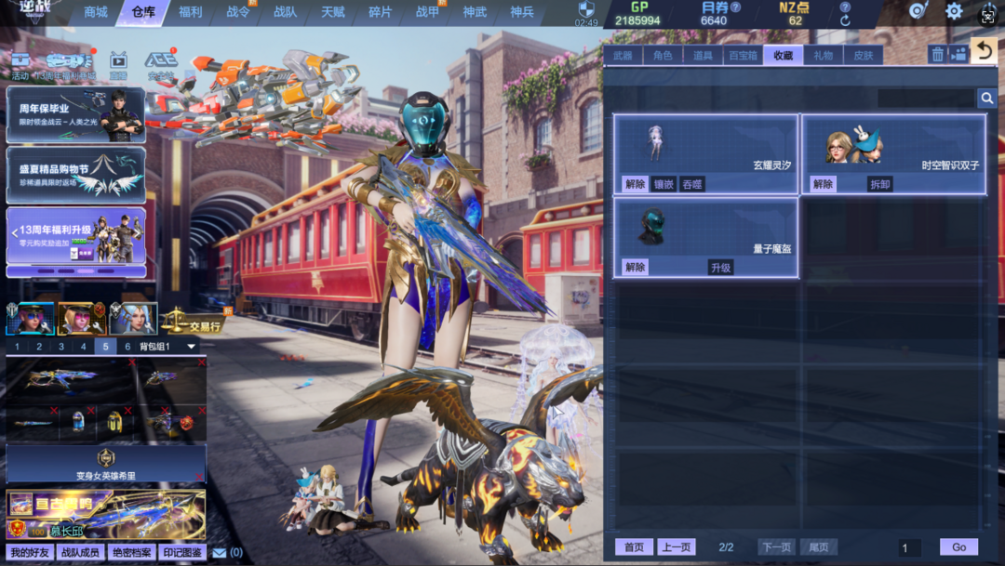The width and height of the screenshot is (1005, 566).
Task: Click the trash can icon in the warehouse panel
Action: (938, 55)
